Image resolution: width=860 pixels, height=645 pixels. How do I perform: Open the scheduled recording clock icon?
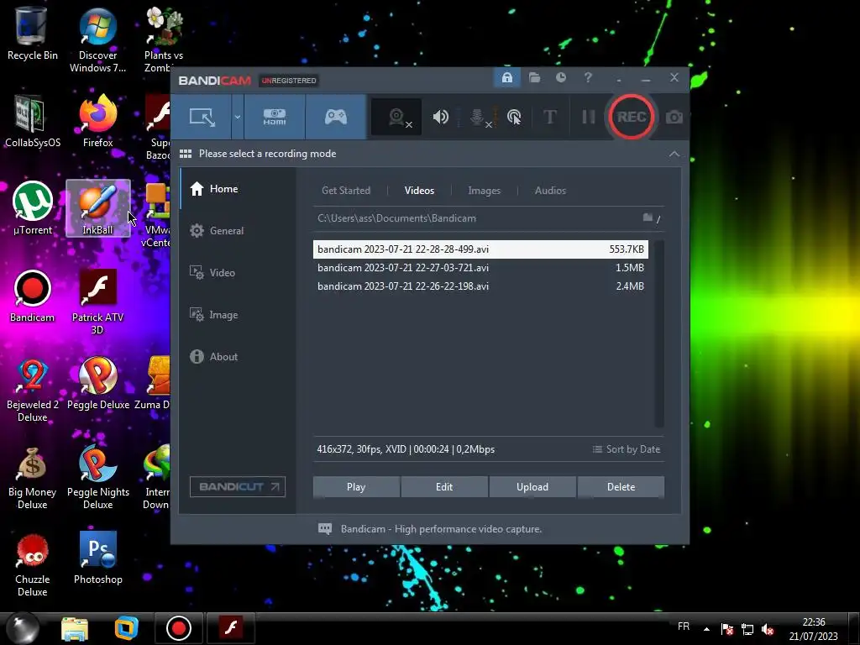pyautogui.click(x=560, y=78)
